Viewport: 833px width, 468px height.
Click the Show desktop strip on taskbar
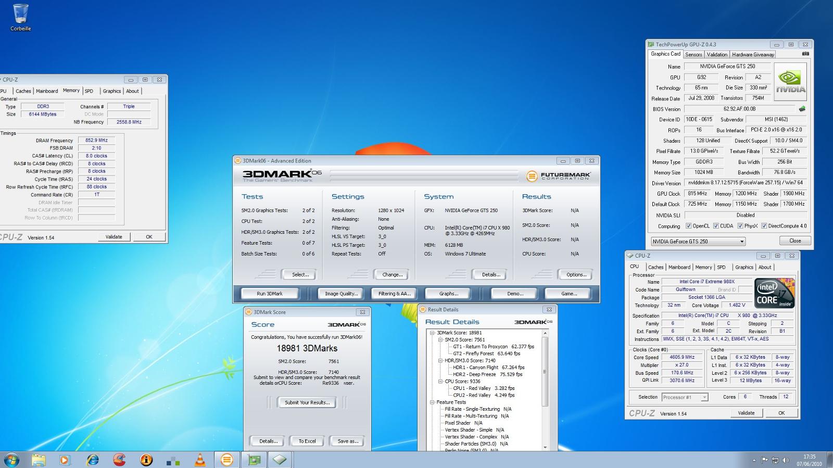click(829, 460)
